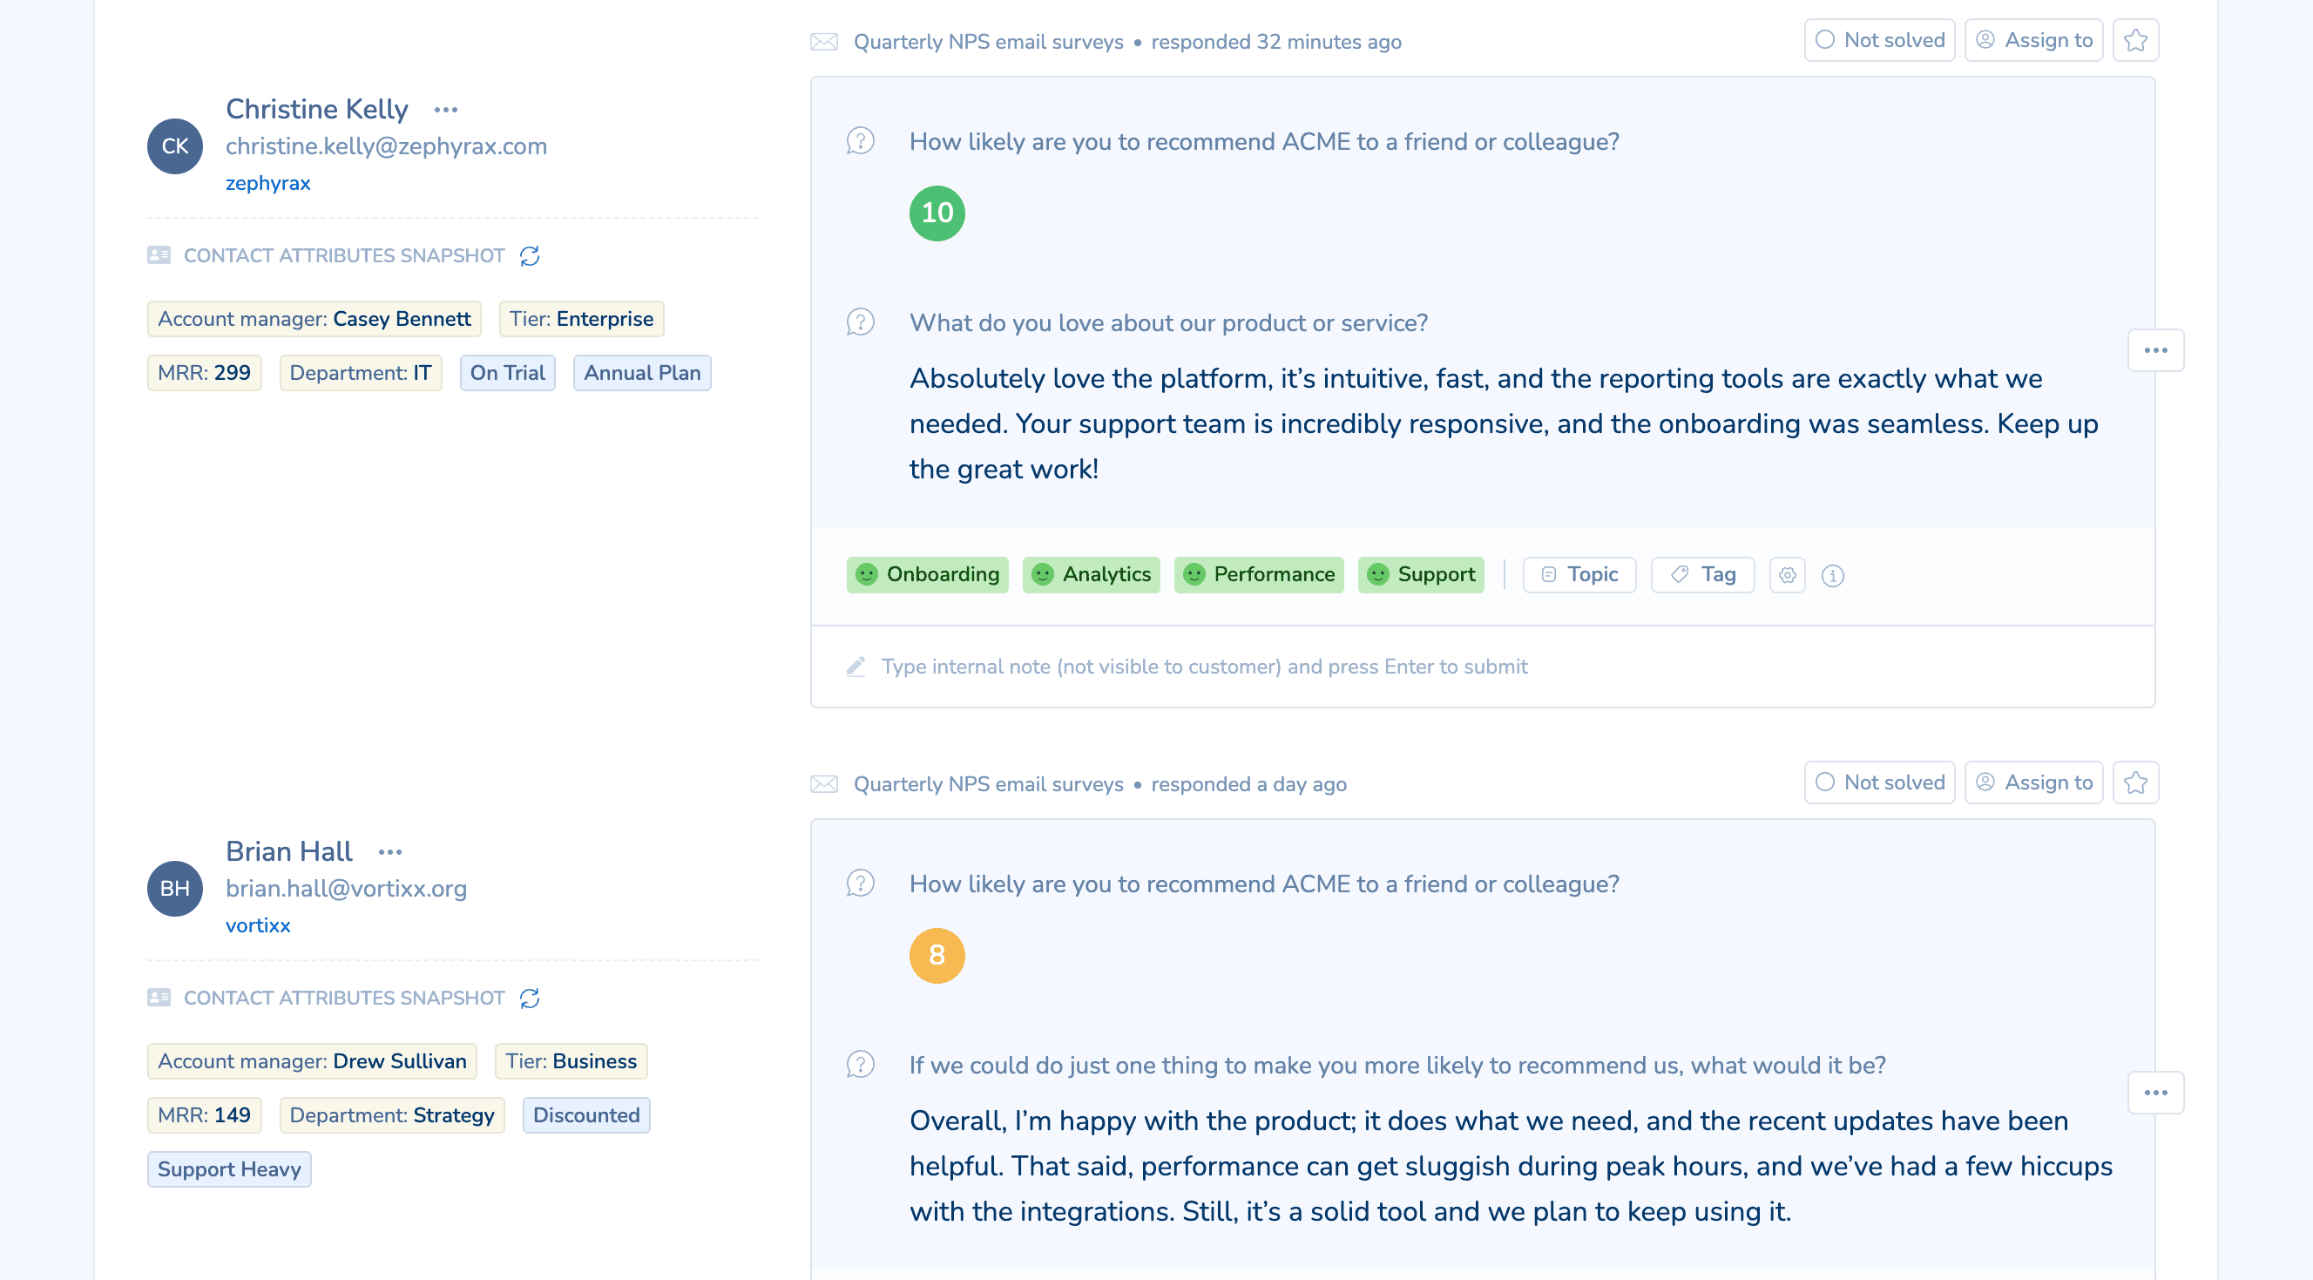Click the envelope icon on Brian's survey header
The width and height of the screenshot is (2313, 1280).
(823, 783)
